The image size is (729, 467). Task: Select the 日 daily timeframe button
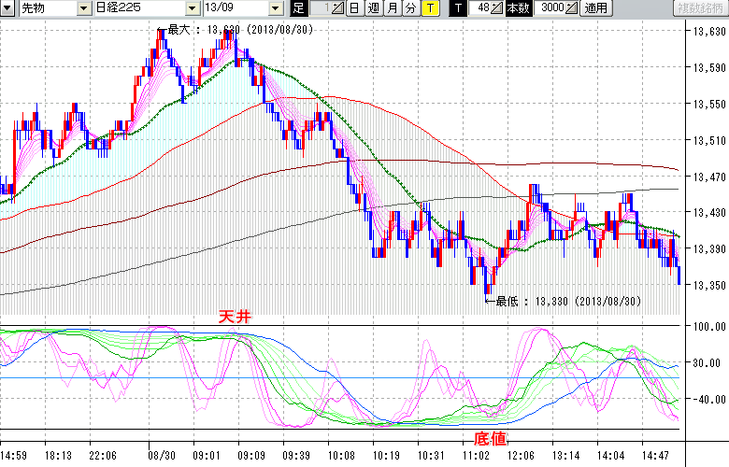pyautogui.click(x=354, y=8)
